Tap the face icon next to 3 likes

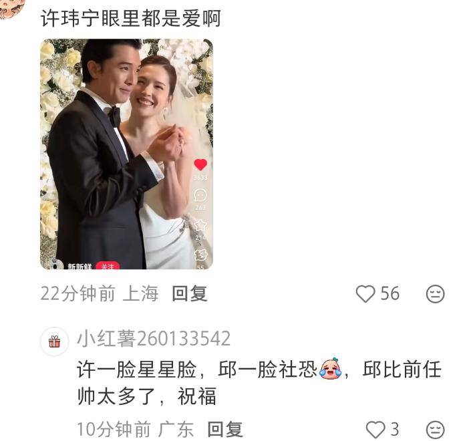[x=435, y=429]
